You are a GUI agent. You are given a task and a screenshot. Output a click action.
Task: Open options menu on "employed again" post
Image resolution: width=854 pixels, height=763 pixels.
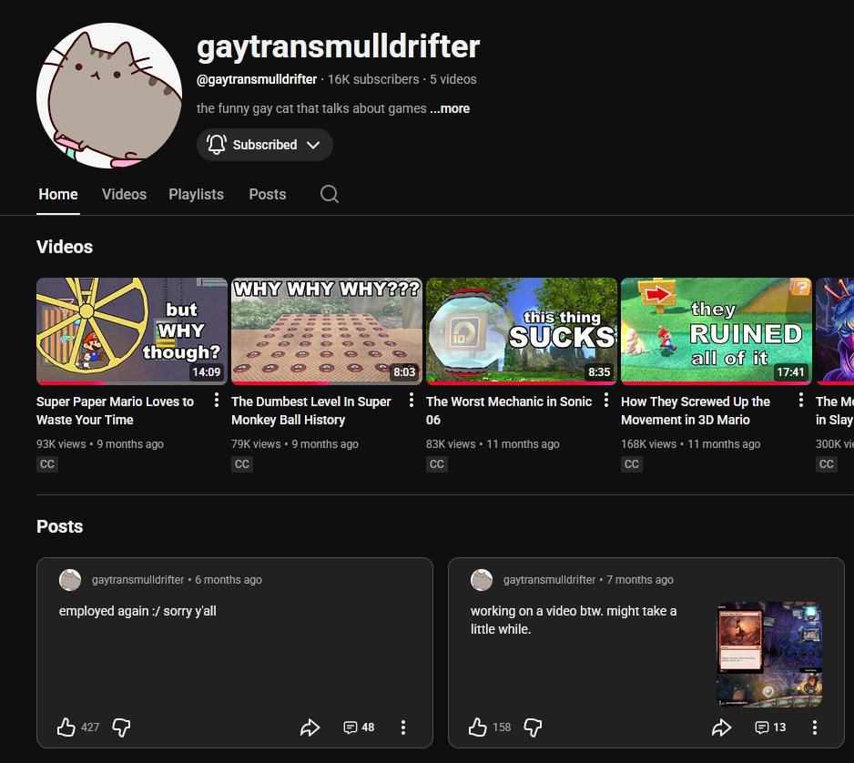click(403, 727)
